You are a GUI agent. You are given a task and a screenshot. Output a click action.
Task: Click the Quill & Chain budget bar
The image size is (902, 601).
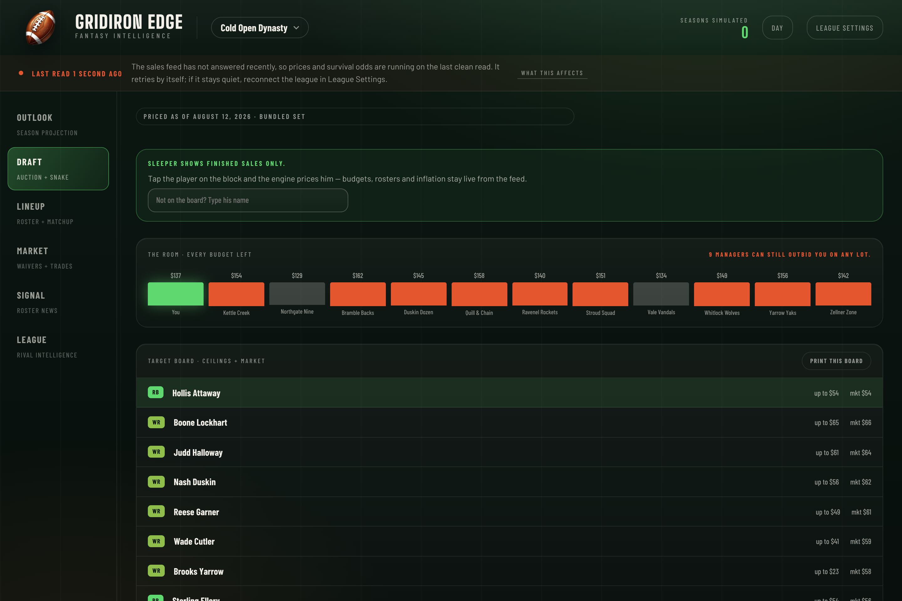(479, 294)
